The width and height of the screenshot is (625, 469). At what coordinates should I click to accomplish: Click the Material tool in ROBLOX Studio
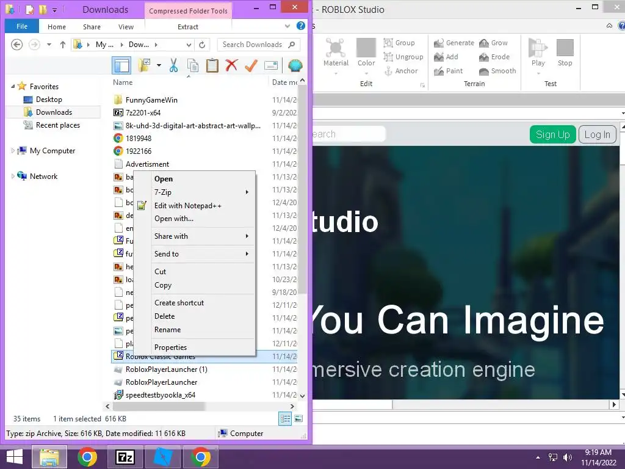[x=336, y=53]
